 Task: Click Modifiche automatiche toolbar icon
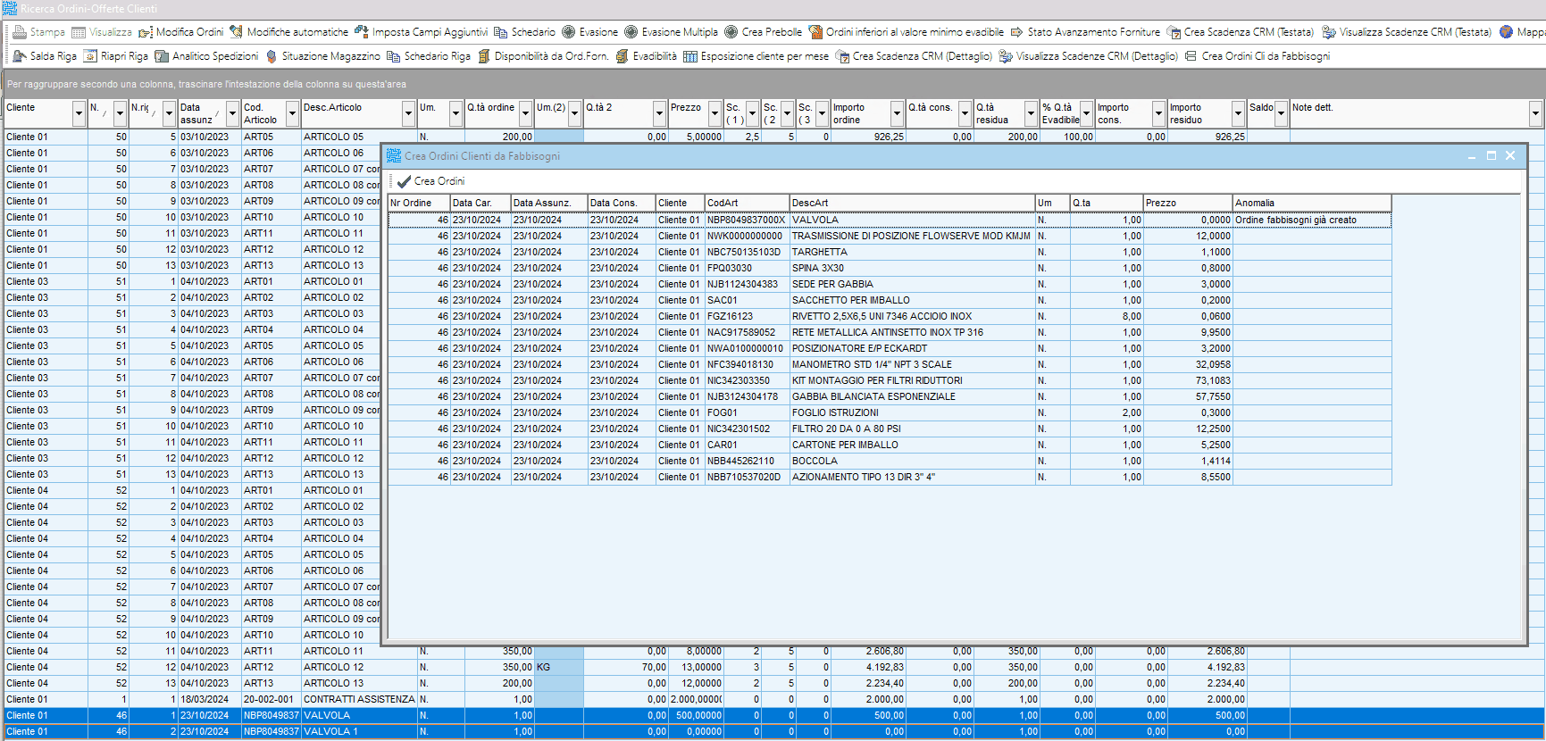pyautogui.click(x=236, y=32)
